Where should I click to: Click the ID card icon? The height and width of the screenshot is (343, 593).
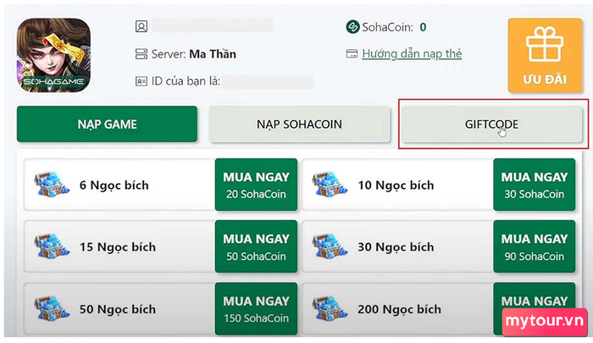(141, 81)
